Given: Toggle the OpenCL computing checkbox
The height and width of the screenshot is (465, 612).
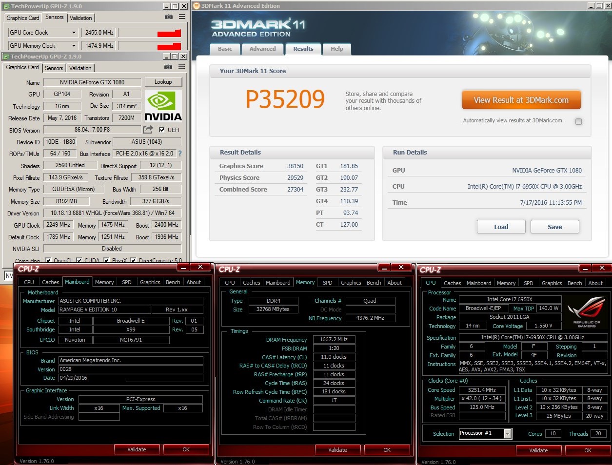Looking at the screenshot, I should [48, 260].
